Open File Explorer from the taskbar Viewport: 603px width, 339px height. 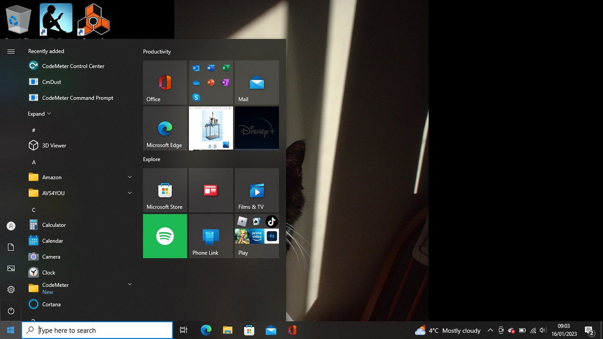pos(228,330)
